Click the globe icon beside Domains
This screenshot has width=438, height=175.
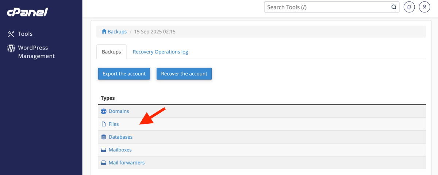104,111
